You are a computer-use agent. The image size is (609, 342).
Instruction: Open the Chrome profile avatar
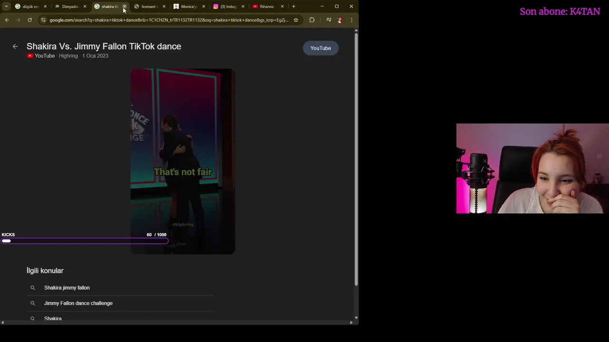click(x=340, y=20)
